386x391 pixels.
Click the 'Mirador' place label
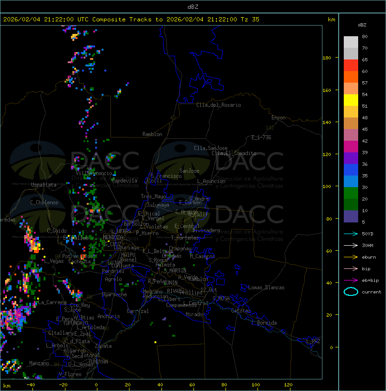195,314
